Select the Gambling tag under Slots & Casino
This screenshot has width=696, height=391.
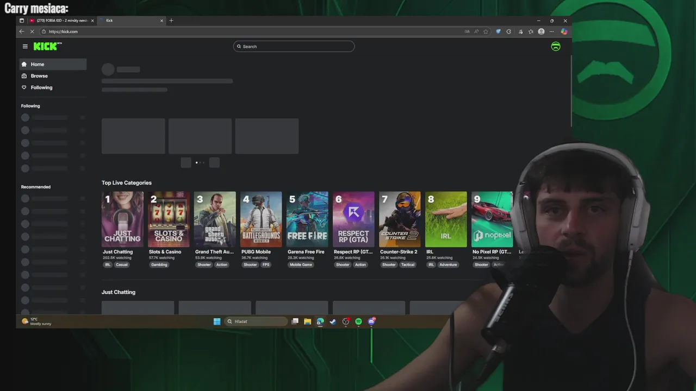159,264
